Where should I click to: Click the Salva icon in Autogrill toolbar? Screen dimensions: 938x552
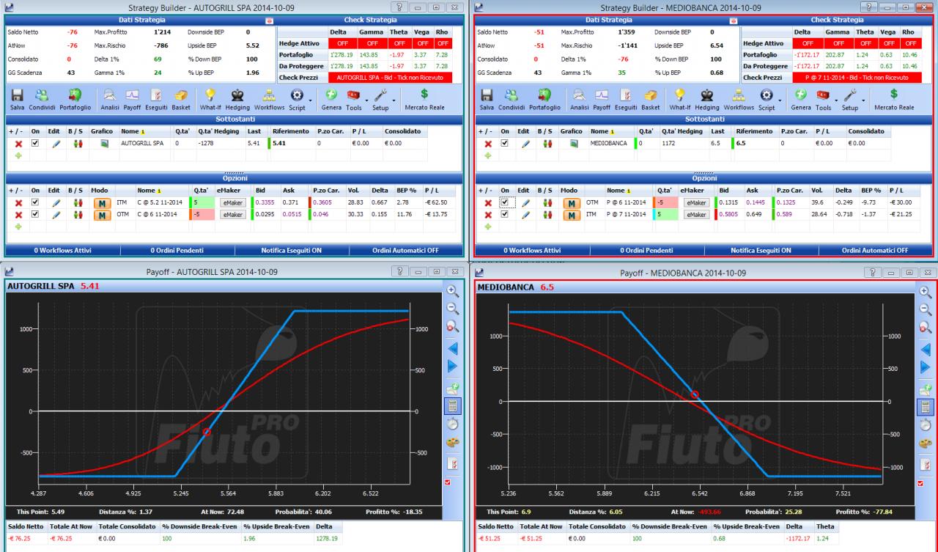(x=18, y=100)
